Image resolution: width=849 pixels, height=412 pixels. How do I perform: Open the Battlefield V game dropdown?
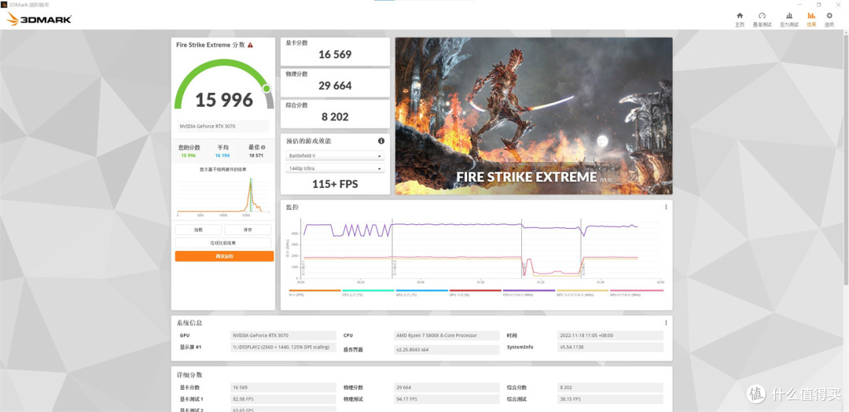tap(335, 156)
